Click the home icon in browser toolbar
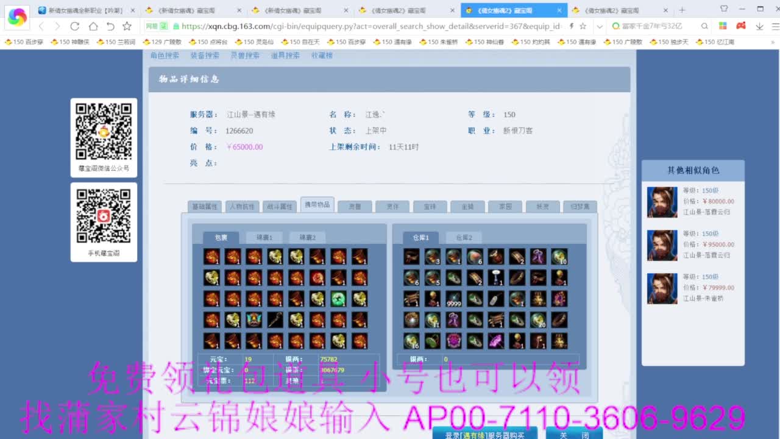The height and width of the screenshot is (439, 780). (92, 27)
